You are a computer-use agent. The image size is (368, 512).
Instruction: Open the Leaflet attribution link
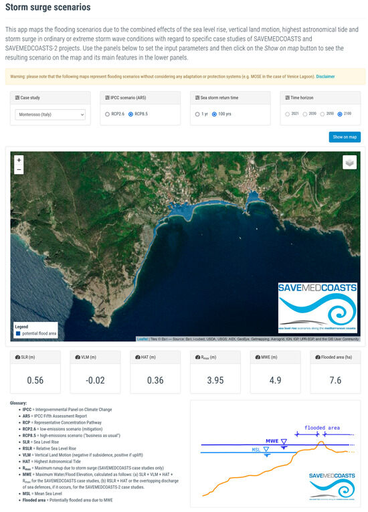pyautogui.click(x=143, y=339)
